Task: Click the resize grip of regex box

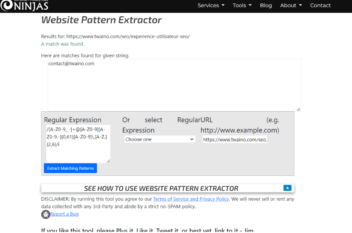Action: point(108,161)
